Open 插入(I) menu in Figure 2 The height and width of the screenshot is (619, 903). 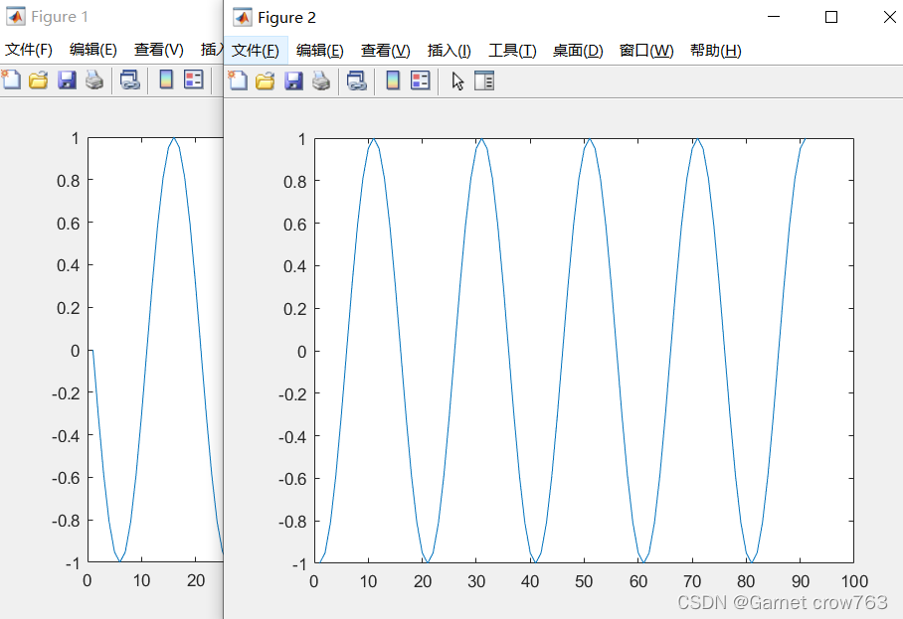pos(450,51)
